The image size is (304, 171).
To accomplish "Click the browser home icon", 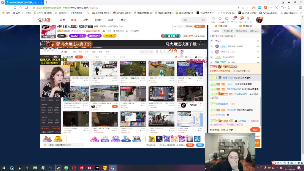I will [21, 8].
